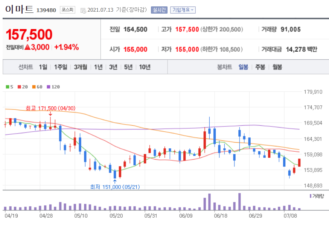Click the 이마트 stock name heading
Image resolution: width=329 pixels, height=226 pixels.
coord(19,9)
